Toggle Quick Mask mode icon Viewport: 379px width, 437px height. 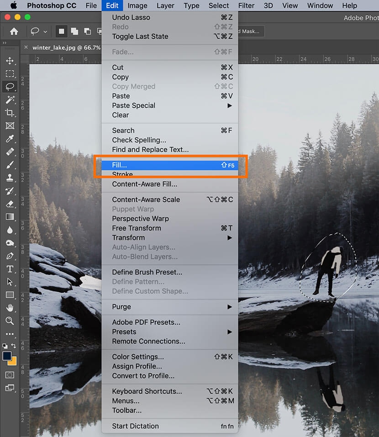coord(10,374)
